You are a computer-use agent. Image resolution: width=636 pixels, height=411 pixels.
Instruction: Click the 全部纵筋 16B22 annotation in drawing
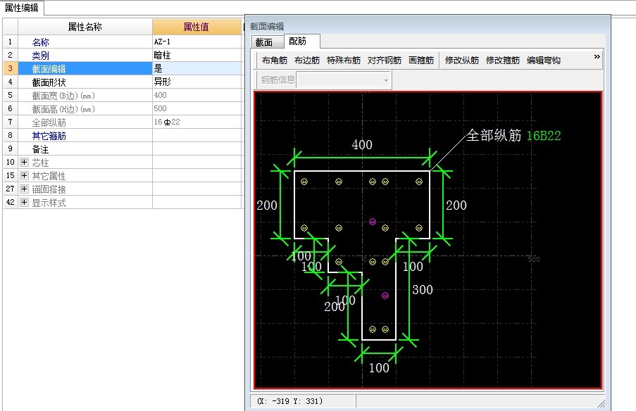point(513,135)
